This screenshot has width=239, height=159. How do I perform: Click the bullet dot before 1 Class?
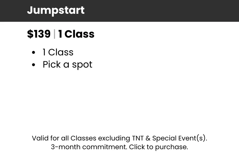coord(33,53)
